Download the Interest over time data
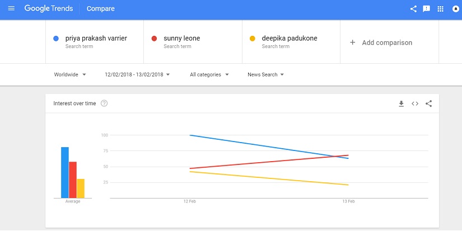Image resolution: width=462 pixels, height=231 pixels. tap(401, 103)
